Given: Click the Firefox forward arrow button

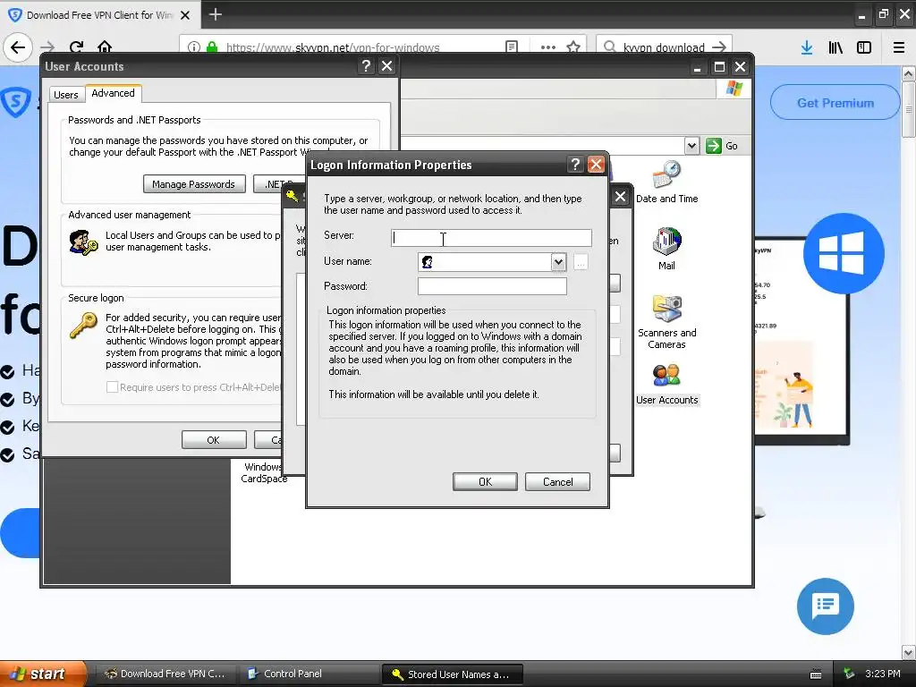Looking at the screenshot, I should click(x=47, y=47).
